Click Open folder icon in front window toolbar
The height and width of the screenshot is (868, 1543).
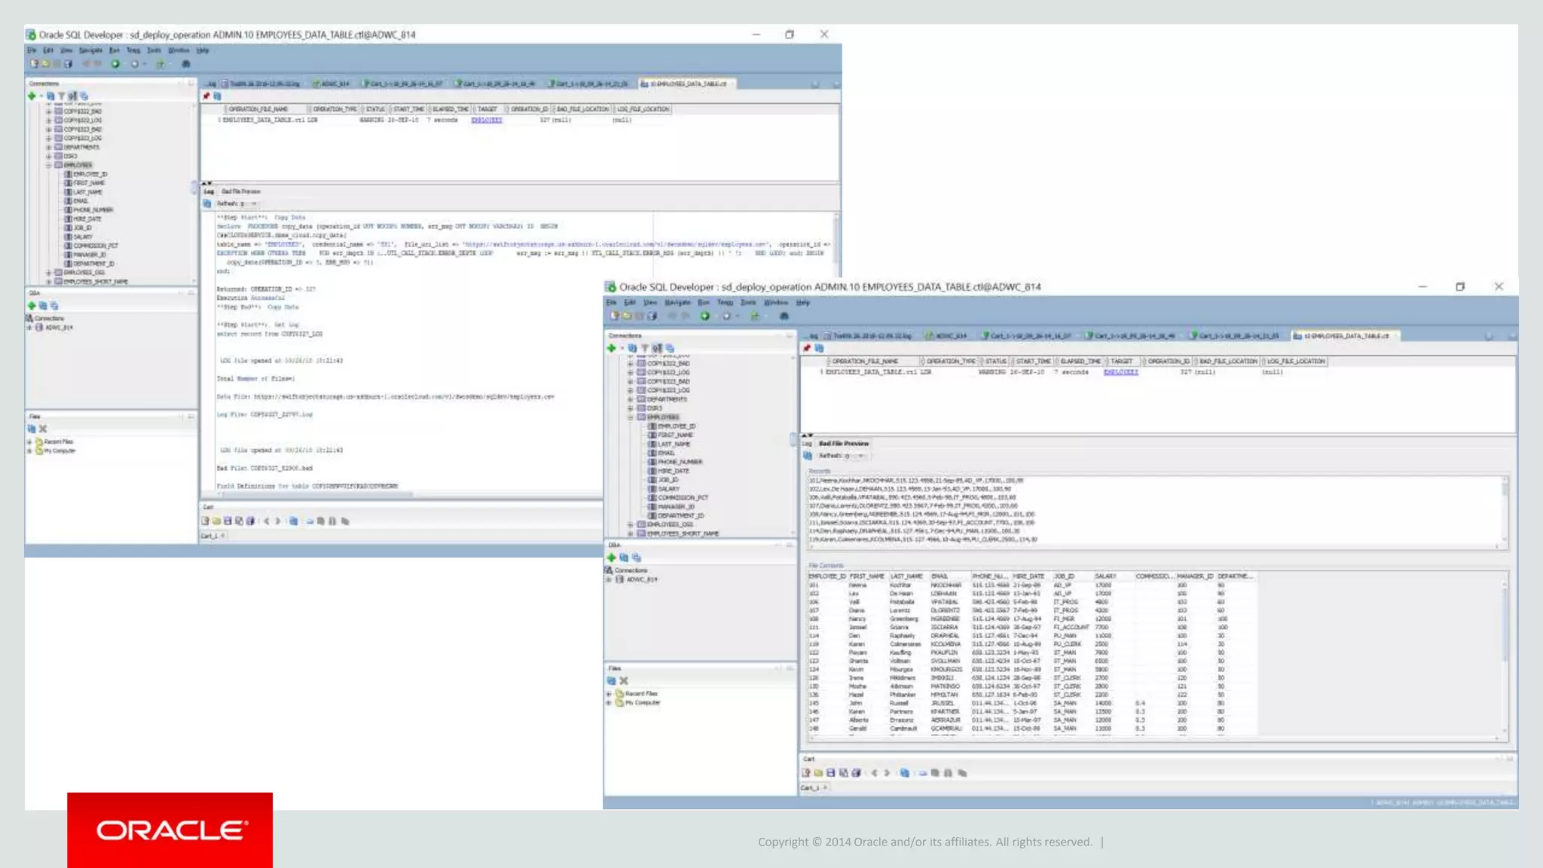(x=627, y=316)
